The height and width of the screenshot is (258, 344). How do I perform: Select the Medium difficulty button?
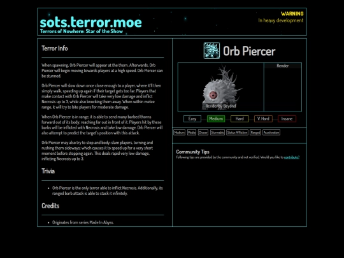pyautogui.click(x=216, y=118)
